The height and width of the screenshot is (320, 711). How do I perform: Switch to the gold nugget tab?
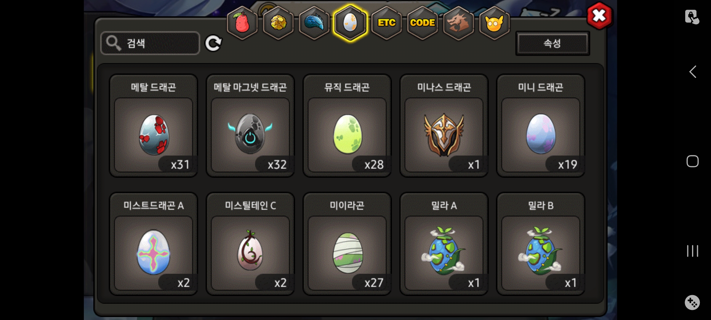coord(278,23)
